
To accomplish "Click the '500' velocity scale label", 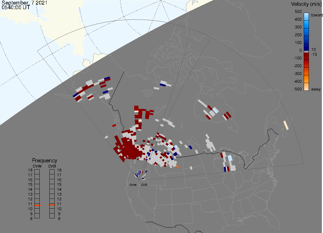I will [298, 11].
